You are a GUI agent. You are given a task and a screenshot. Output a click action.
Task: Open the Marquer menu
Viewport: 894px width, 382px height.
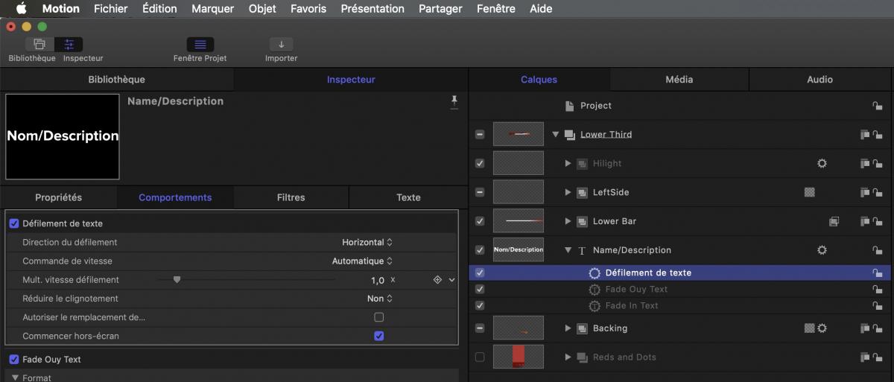pyautogui.click(x=212, y=9)
